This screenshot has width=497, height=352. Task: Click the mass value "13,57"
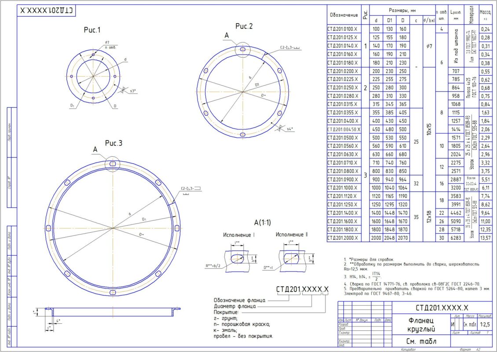[x=485, y=238]
